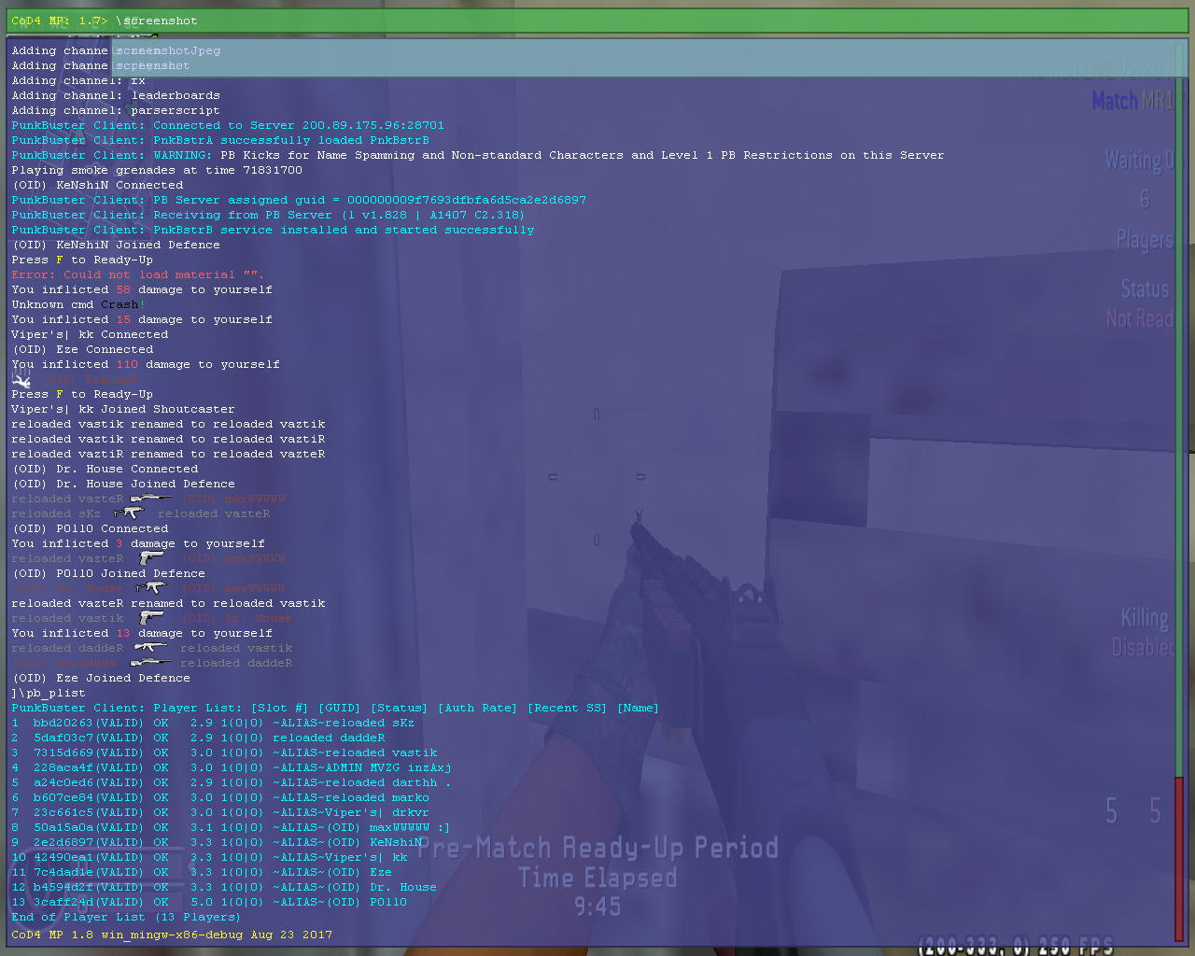Image resolution: width=1195 pixels, height=956 pixels.
Task: Click 'You inflicted 15 damage to yourself'
Action: [142, 319]
